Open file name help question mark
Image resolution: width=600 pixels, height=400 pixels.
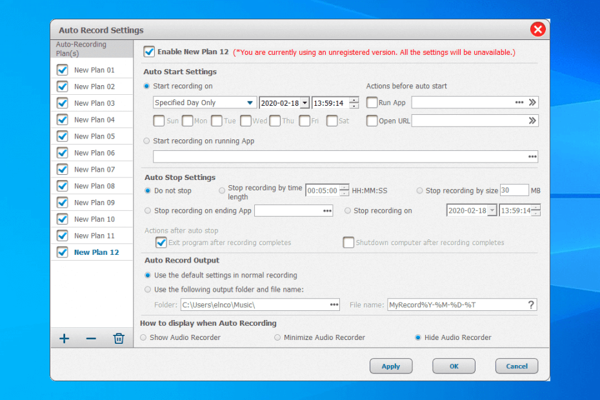click(531, 305)
